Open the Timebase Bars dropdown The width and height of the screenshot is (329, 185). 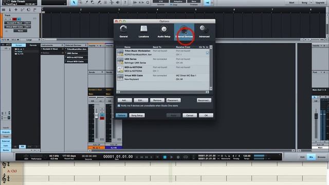pos(194,2)
